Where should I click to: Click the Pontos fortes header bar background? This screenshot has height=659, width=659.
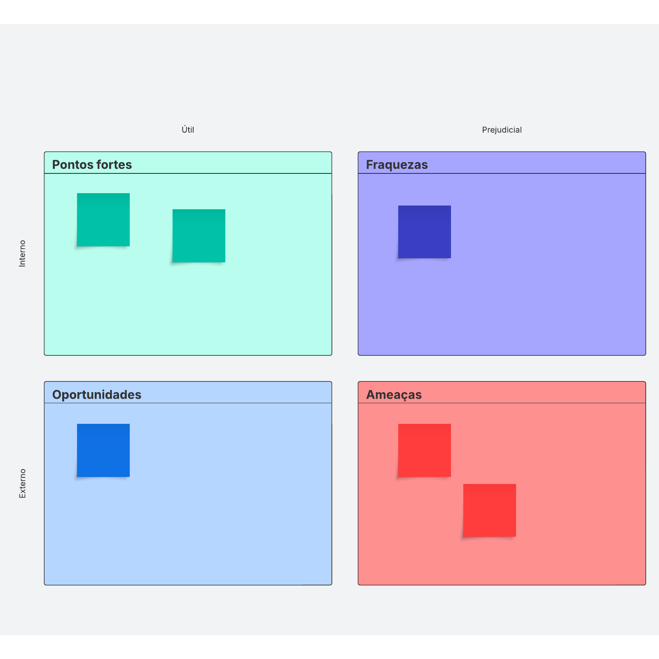point(231,163)
